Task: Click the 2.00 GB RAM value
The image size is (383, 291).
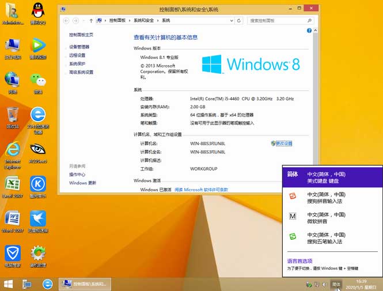Action: [x=198, y=107]
